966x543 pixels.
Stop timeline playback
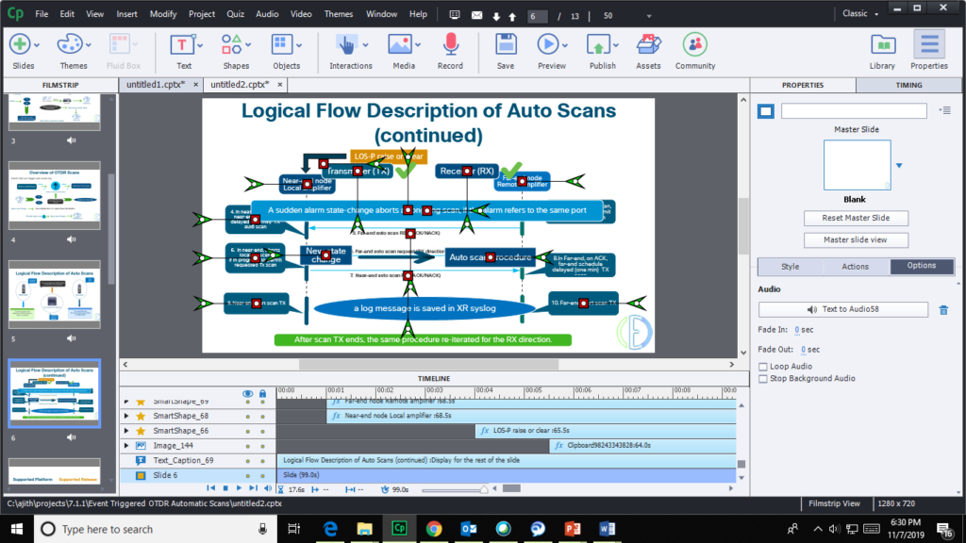pos(225,488)
